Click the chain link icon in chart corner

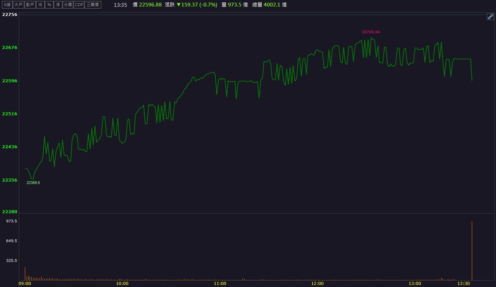(x=490, y=17)
